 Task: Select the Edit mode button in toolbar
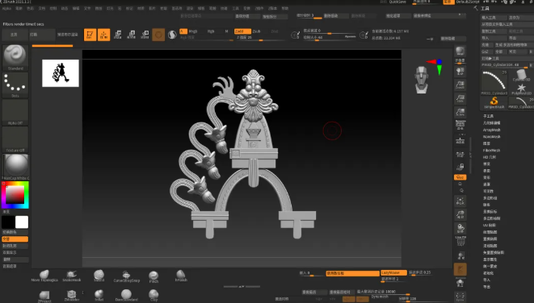pos(90,35)
